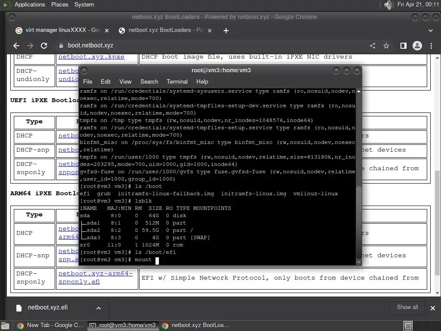The height and width of the screenshot is (331, 441).
Task: Open the tab search chevron
Action: [x=430, y=31]
